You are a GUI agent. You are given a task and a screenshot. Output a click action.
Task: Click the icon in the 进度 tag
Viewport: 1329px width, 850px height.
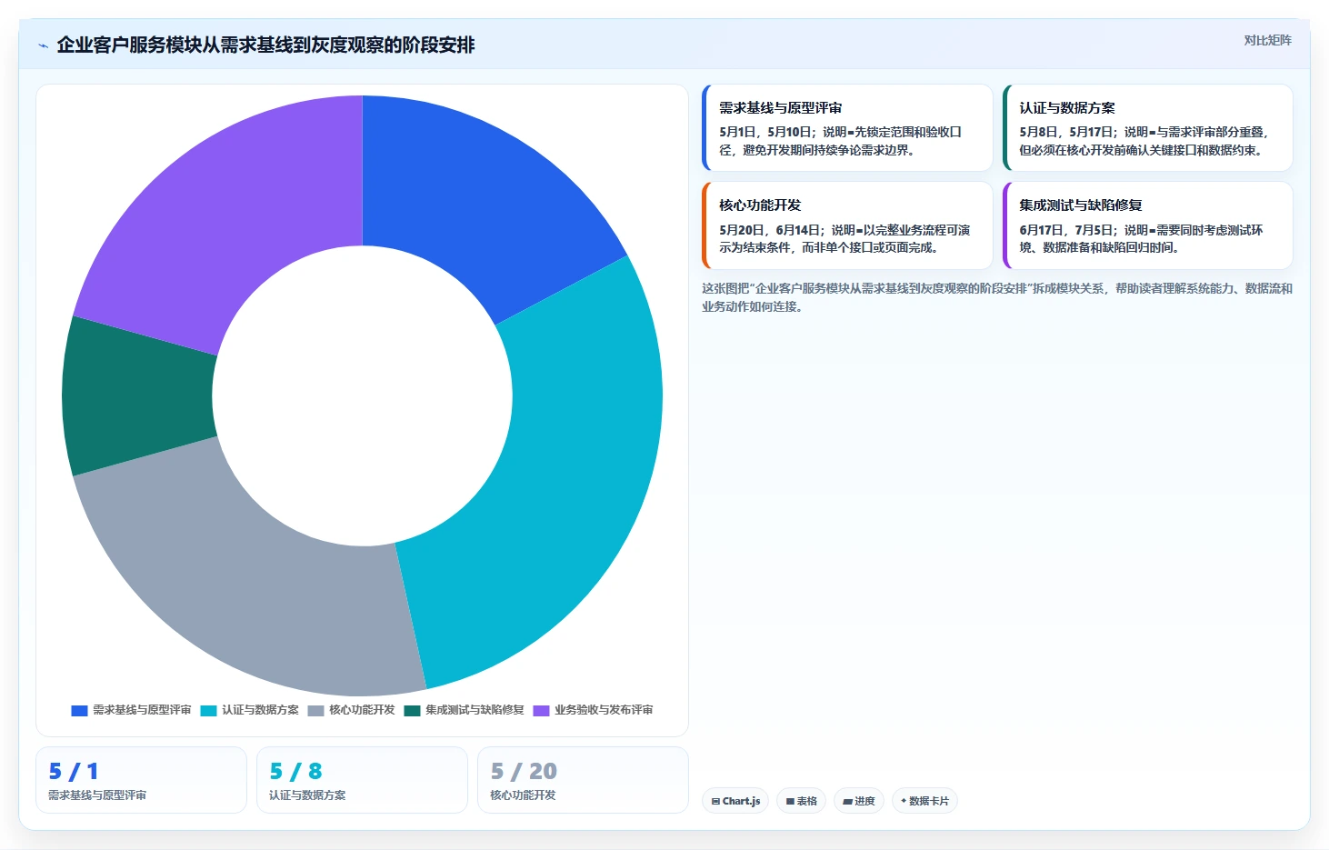tap(847, 802)
